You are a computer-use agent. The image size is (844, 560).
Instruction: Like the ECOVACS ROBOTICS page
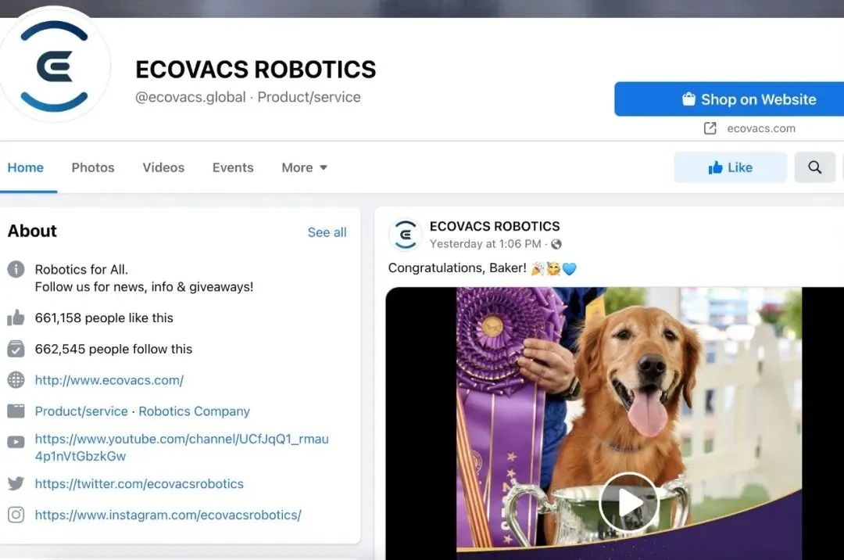(731, 167)
